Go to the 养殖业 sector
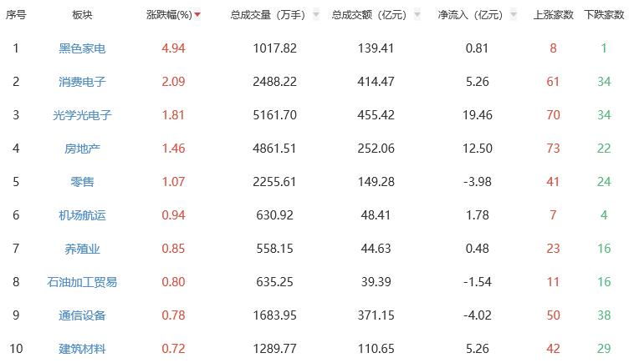Screen dimensions: 634x363 (82, 249)
